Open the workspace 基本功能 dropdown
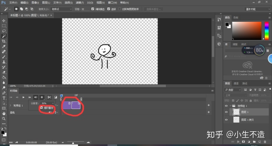The height and width of the screenshot is (146, 272). tap(257, 9)
